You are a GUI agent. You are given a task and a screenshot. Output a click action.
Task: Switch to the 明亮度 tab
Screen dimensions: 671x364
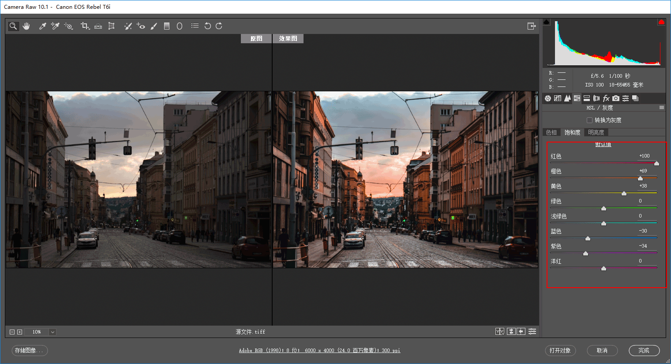pyautogui.click(x=596, y=132)
